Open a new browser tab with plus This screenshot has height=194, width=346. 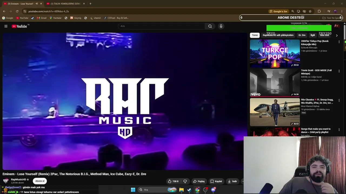[90, 4]
